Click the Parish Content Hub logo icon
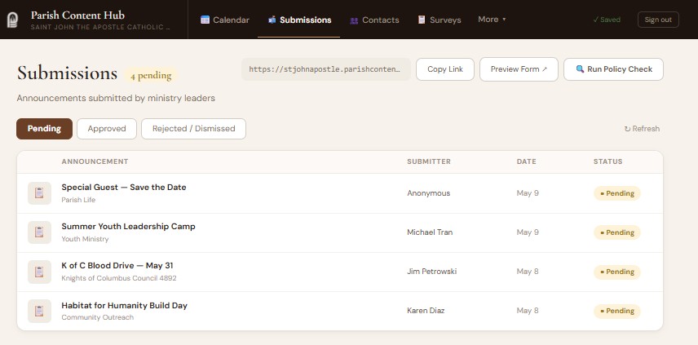 point(12,20)
